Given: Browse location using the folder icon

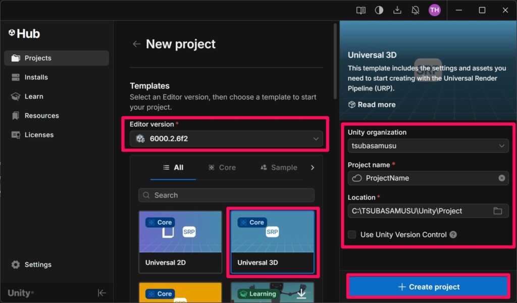Looking at the screenshot, I should tap(498, 211).
